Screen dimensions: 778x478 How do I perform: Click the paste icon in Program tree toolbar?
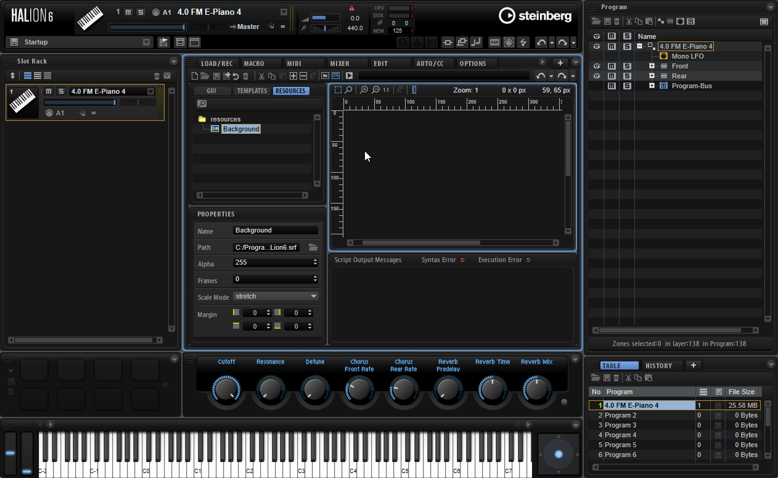point(649,21)
